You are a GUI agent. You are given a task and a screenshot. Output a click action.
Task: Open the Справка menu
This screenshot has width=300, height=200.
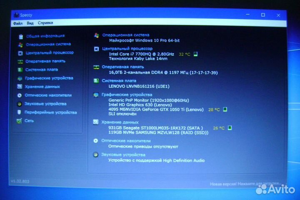pyautogui.click(x=45, y=23)
